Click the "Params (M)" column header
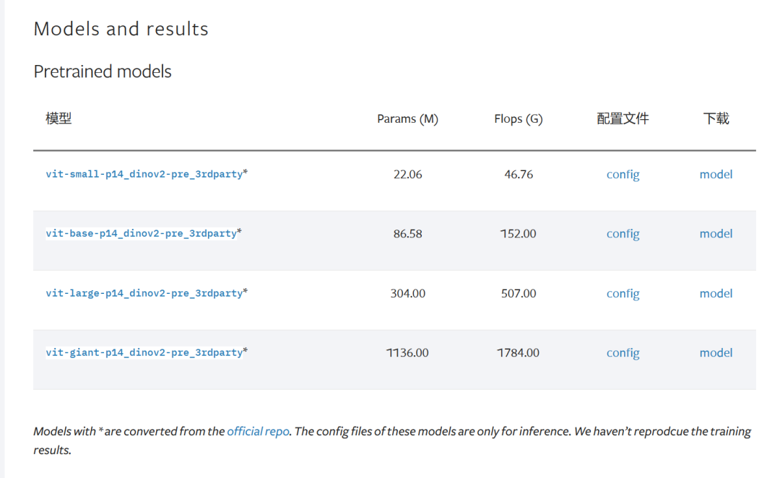This screenshot has width=780, height=478. pyautogui.click(x=407, y=119)
